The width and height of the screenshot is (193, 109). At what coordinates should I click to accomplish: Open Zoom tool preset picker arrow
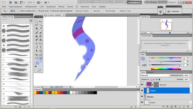coord(7,11)
